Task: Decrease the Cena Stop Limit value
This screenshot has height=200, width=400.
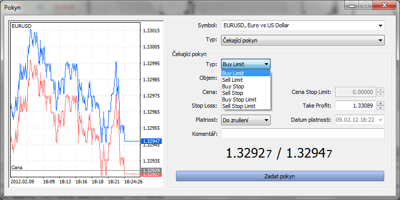Action: coord(381,94)
